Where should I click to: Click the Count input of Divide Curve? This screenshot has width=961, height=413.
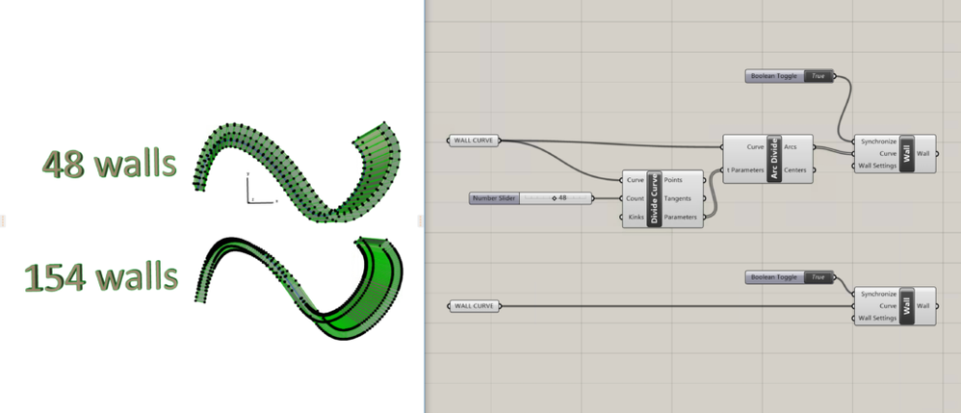coord(635,198)
